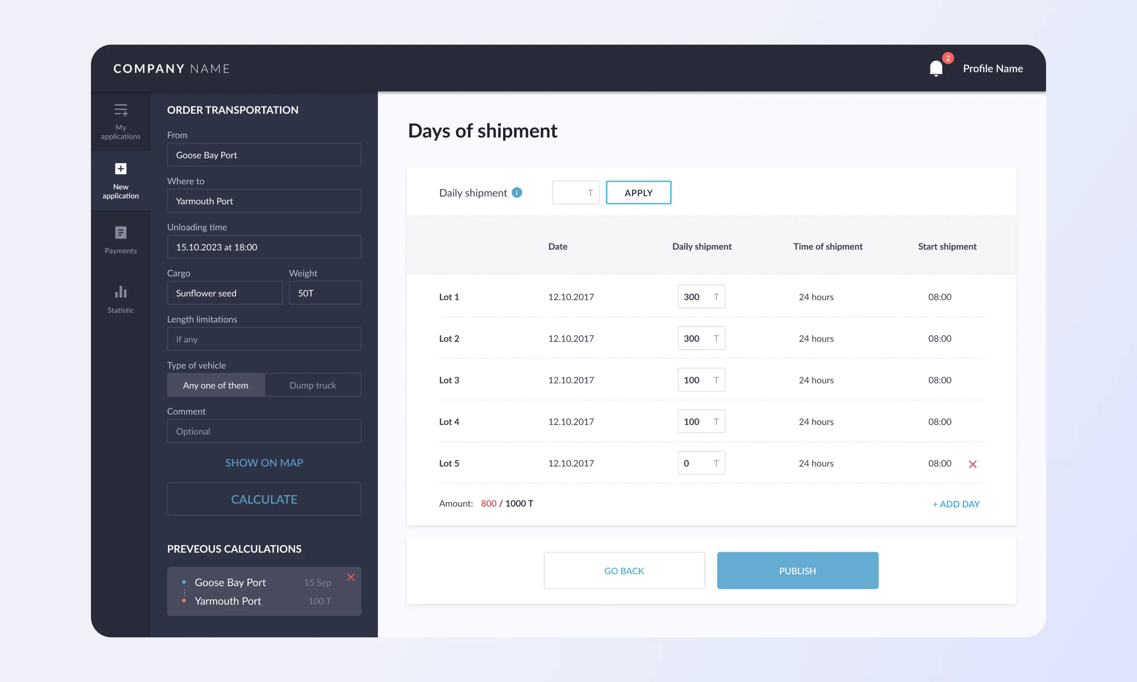This screenshot has width=1137, height=682.
Task: Open the Goose Bay Port previous calculation card
Action: 264,591
